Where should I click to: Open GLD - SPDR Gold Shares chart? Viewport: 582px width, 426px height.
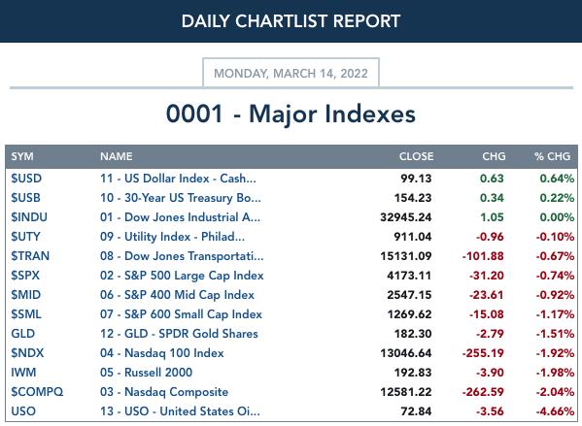click(179, 334)
